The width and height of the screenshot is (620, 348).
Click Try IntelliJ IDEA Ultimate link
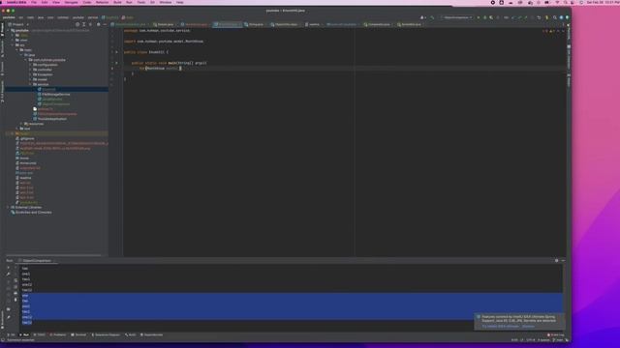[501, 327]
